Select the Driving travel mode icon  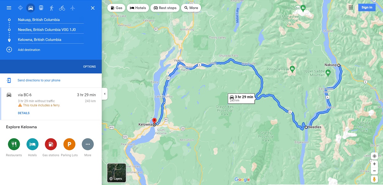click(x=31, y=8)
